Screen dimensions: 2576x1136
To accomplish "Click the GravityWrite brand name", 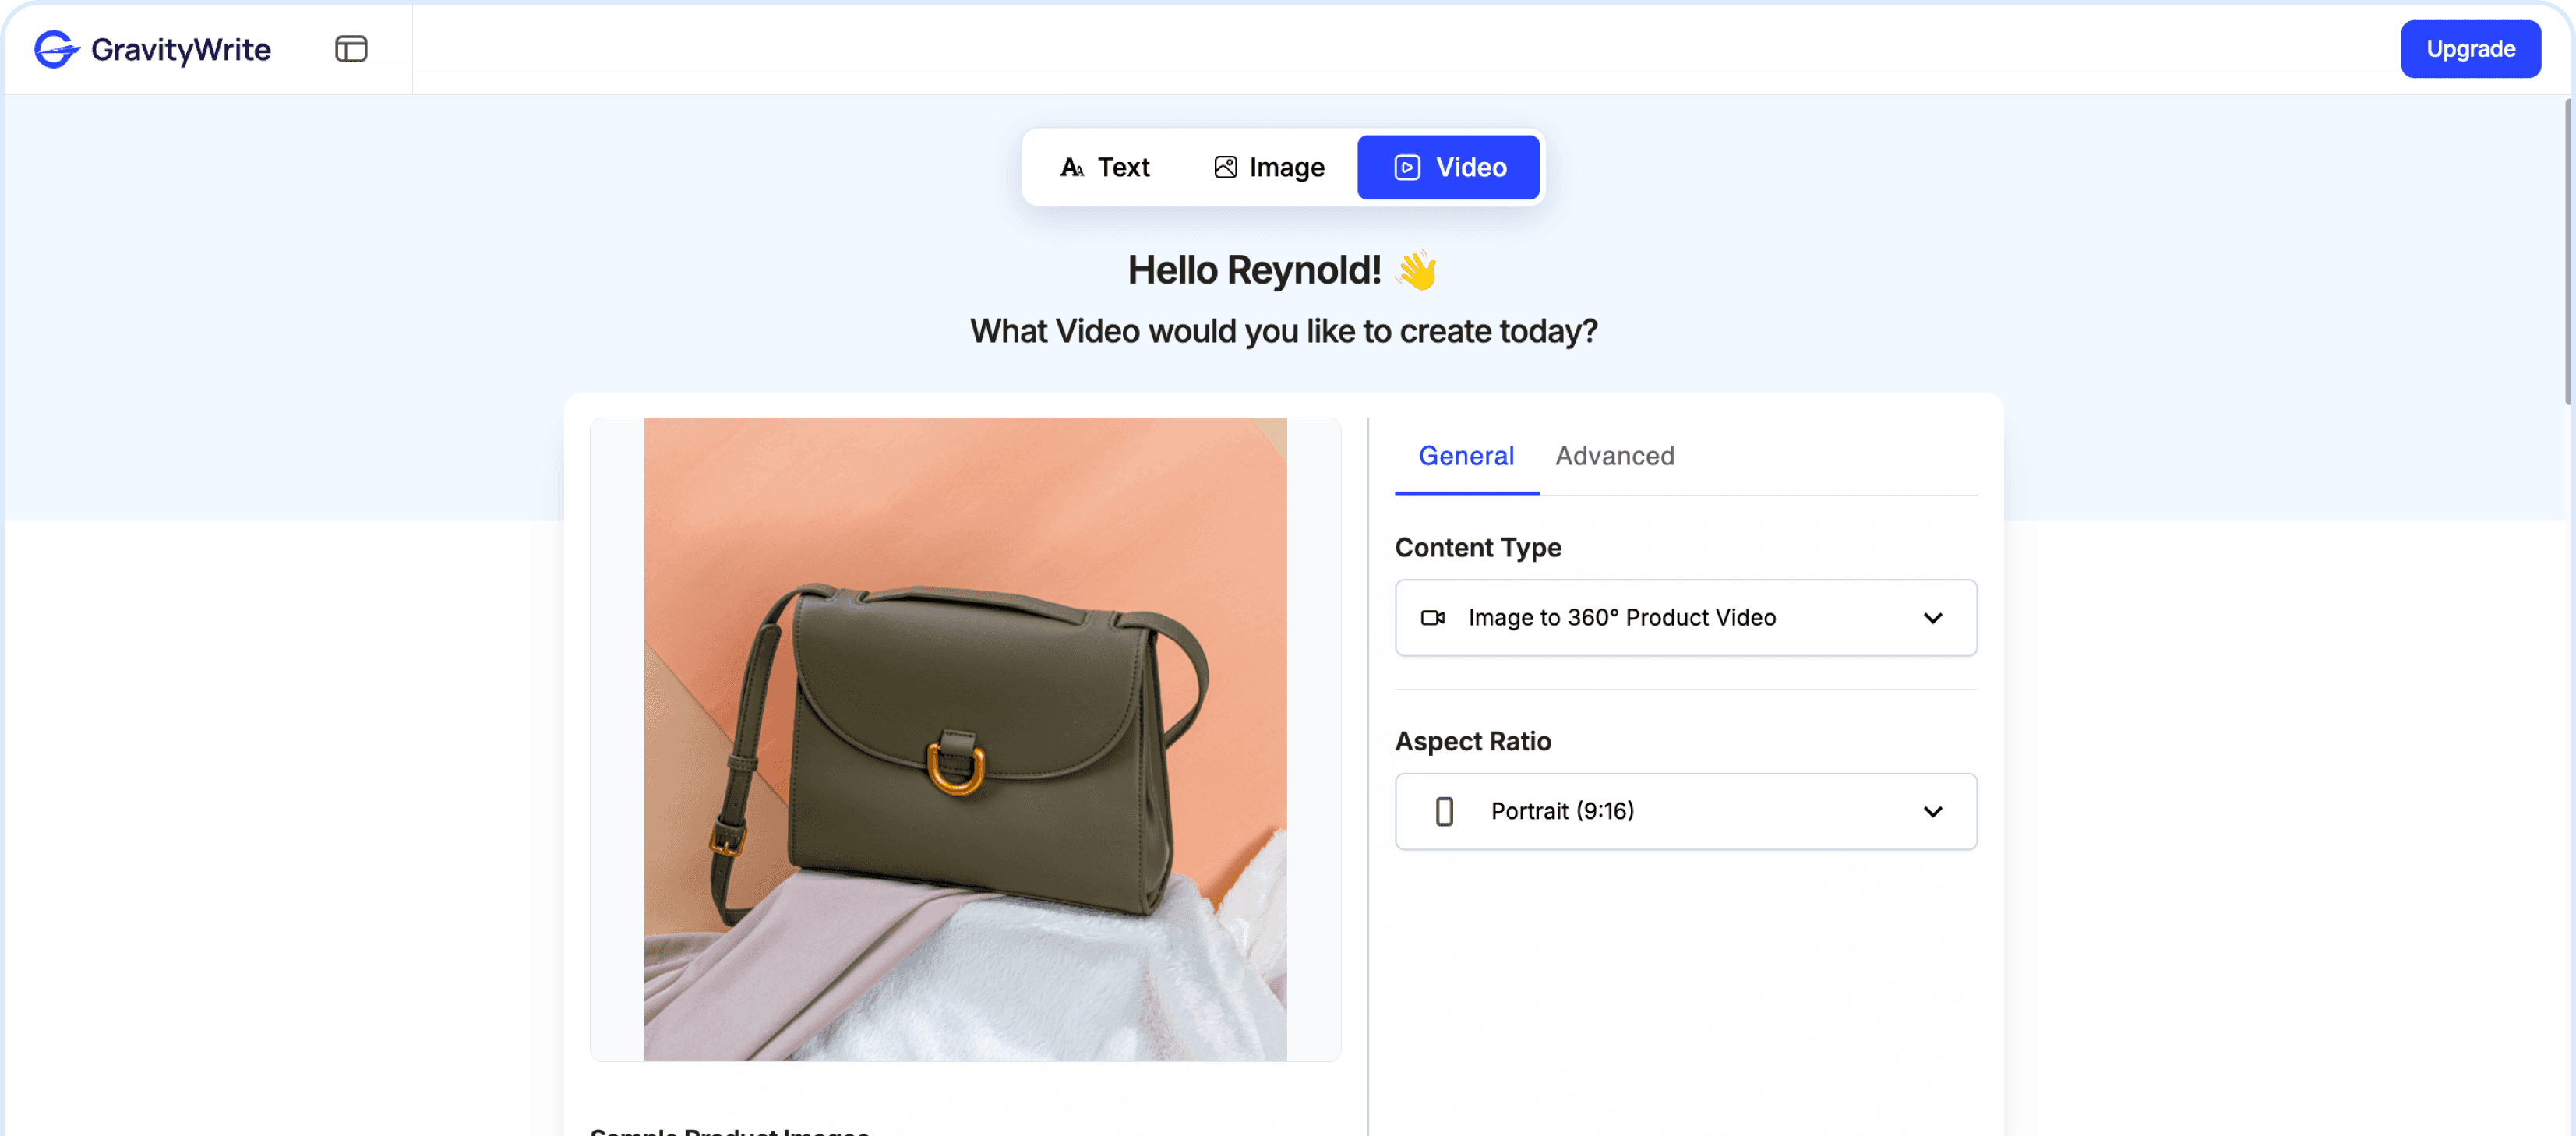I will click(181, 49).
